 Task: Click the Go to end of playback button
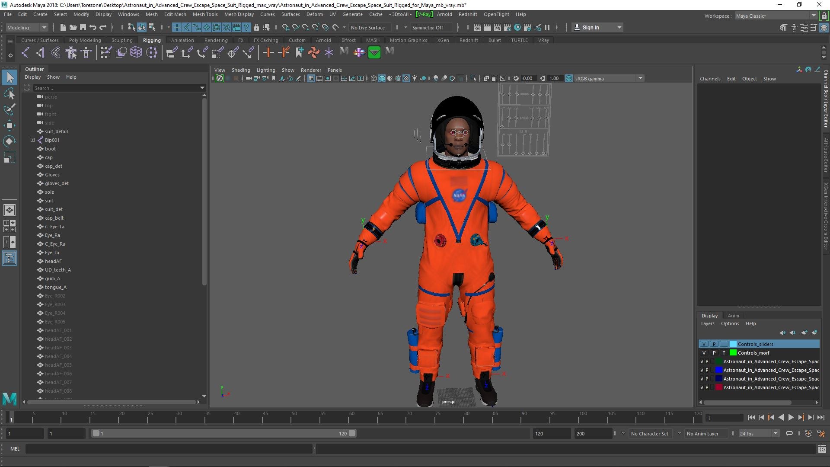[821, 417]
